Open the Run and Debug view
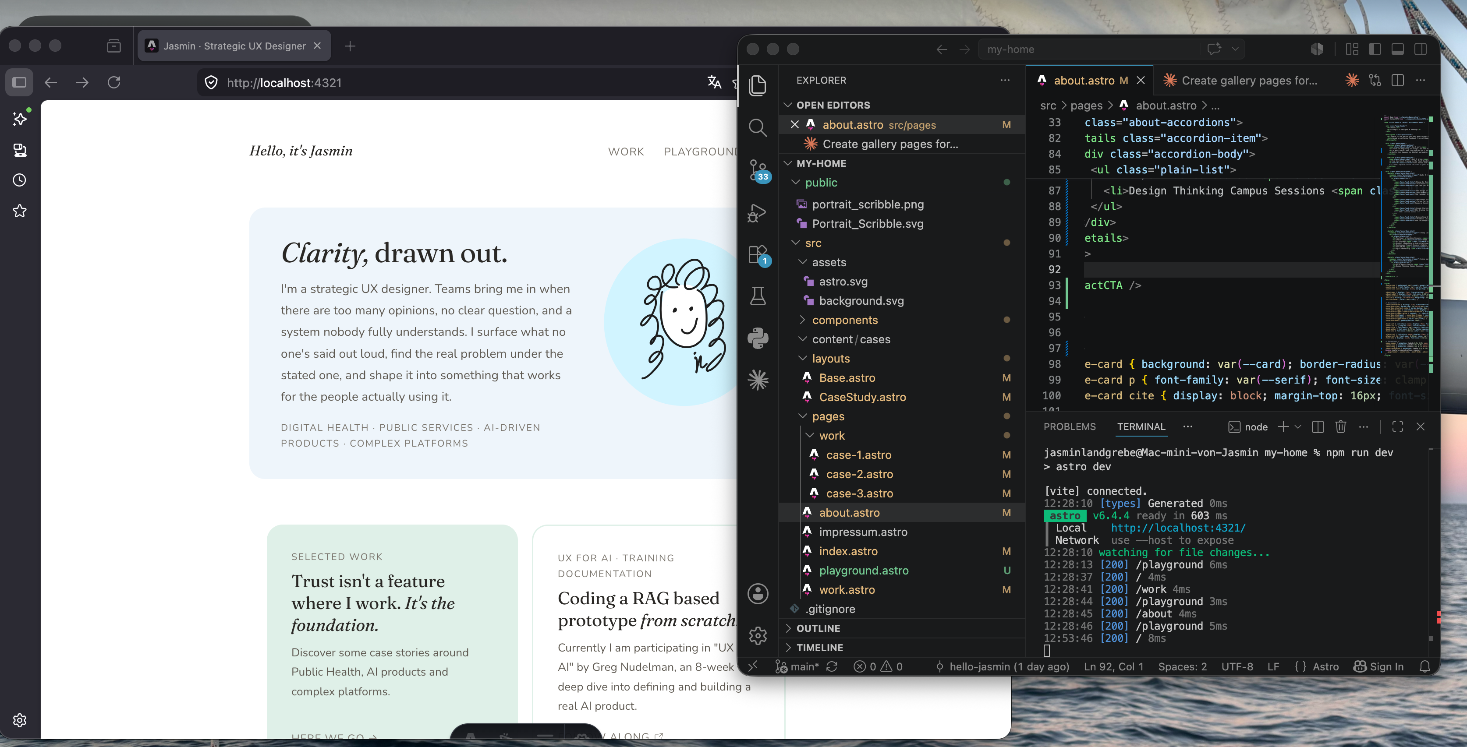 (x=758, y=212)
